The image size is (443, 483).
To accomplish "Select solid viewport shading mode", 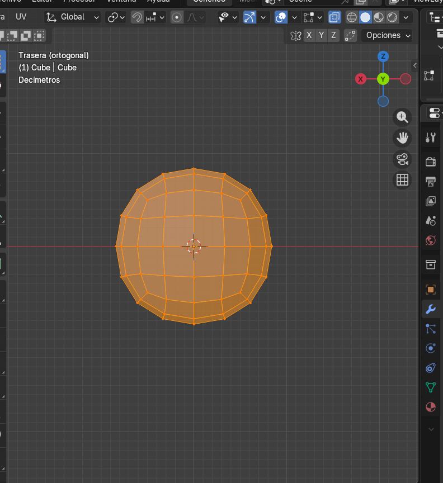I will coord(365,17).
